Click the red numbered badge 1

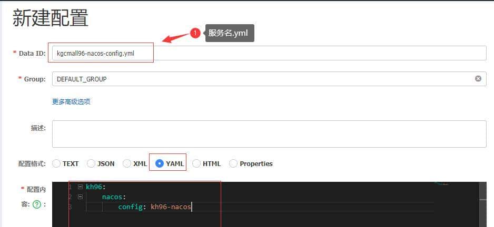pos(195,33)
